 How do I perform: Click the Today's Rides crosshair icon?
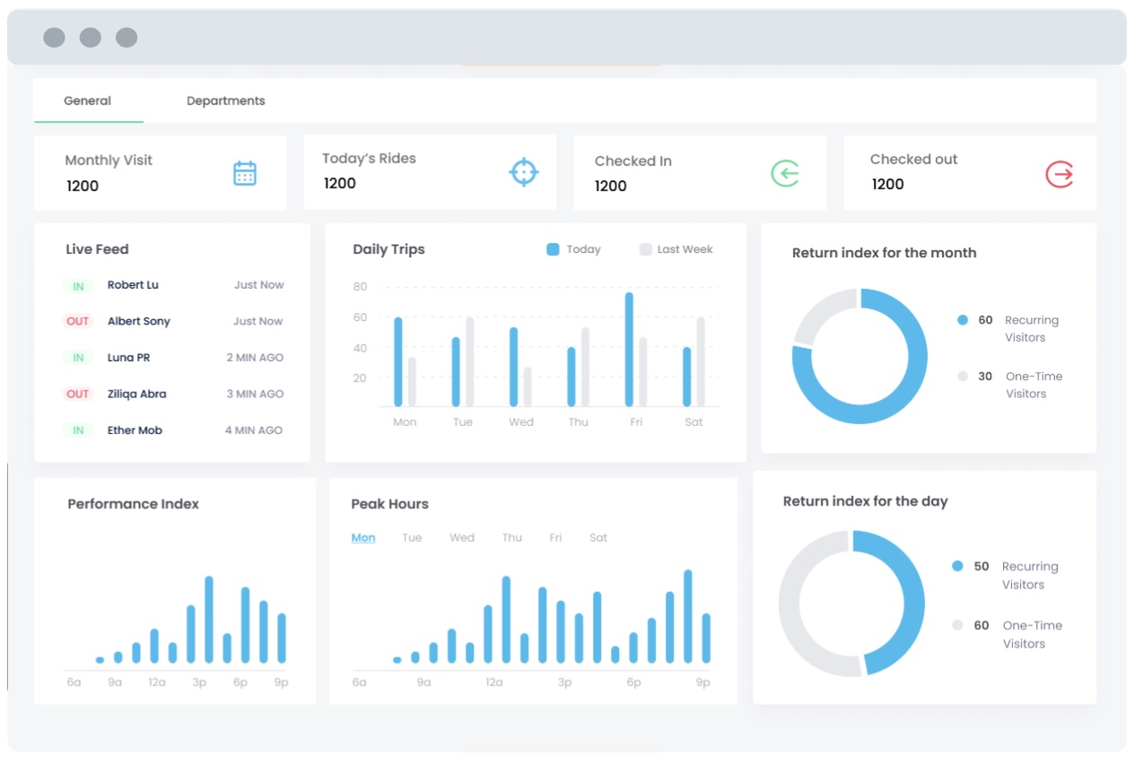pyautogui.click(x=524, y=171)
